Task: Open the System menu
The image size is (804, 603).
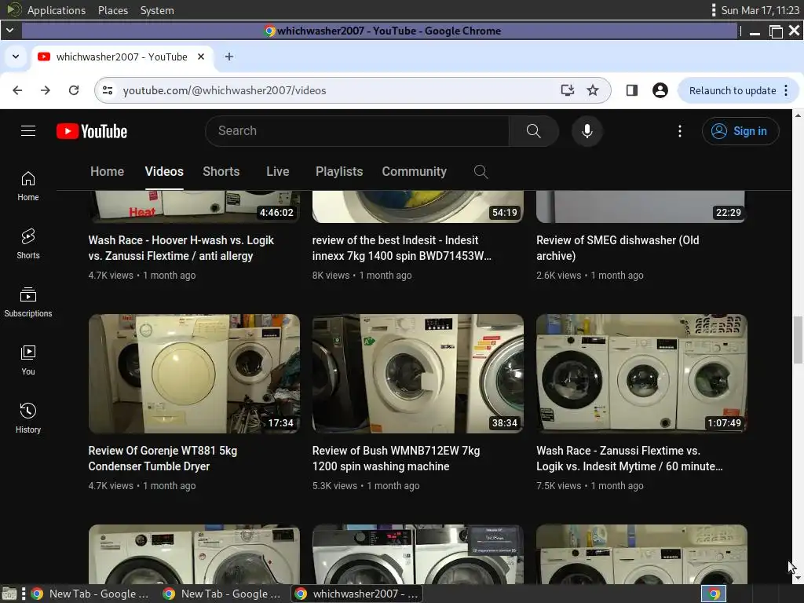Action: [157, 10]
